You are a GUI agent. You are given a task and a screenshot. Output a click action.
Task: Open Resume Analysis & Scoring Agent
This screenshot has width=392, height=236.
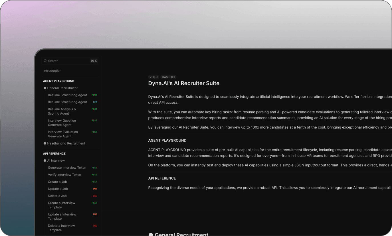[62, 111]
